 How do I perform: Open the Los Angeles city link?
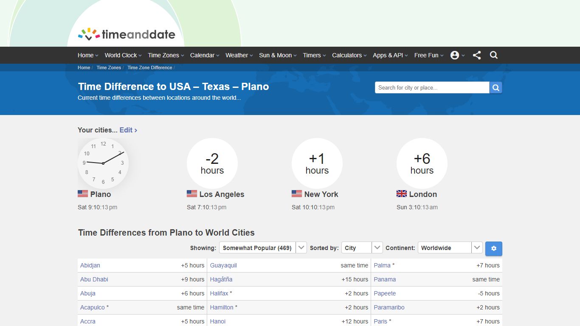click(x=222, y=194)
